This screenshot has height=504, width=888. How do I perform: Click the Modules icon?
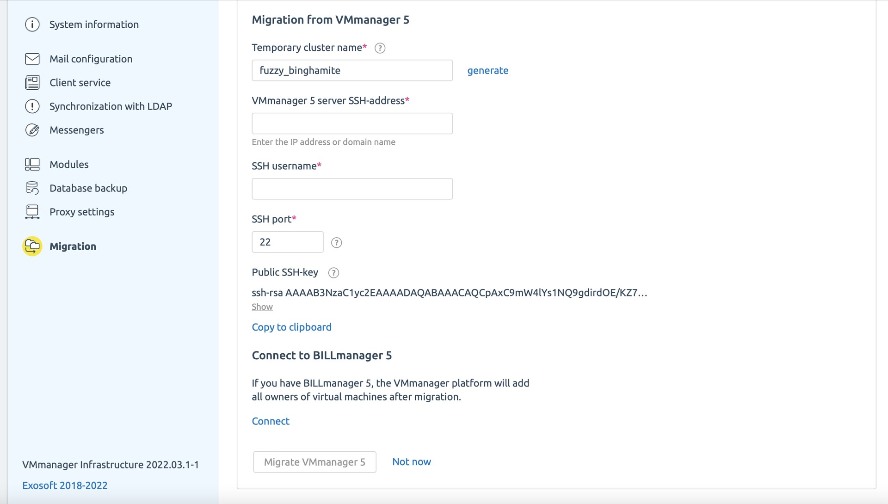[x=32, y=165]
